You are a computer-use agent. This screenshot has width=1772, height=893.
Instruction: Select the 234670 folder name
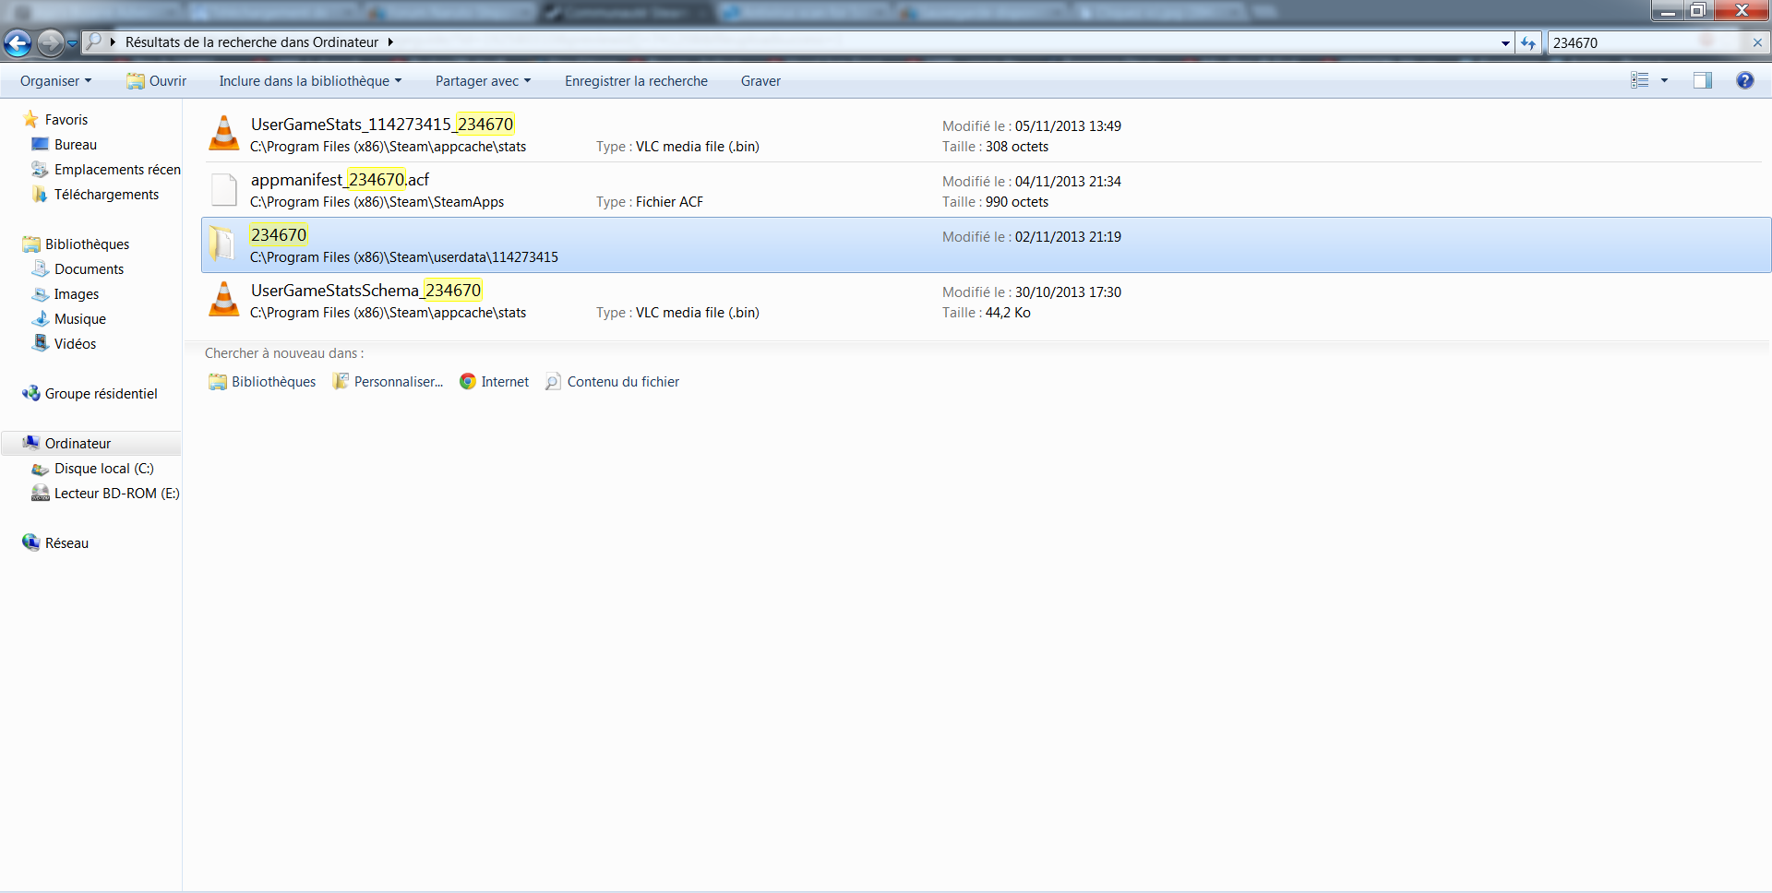(x=278, y=235)
